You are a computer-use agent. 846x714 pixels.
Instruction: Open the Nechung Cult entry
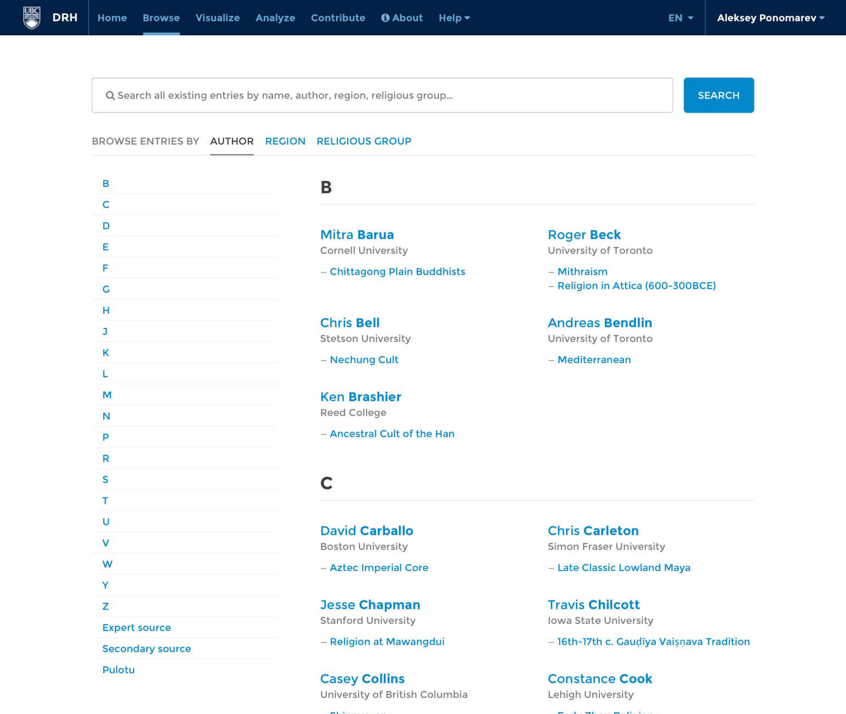point(364,359)
